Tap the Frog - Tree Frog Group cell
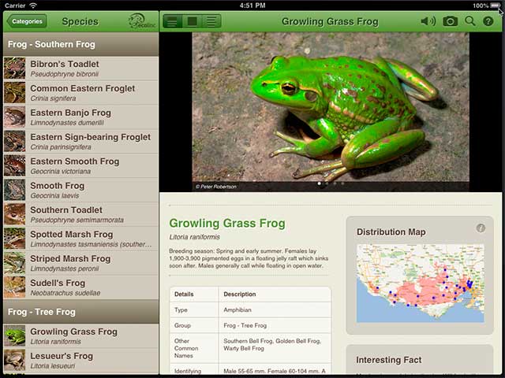505x378 pixels. pos(275,325)
